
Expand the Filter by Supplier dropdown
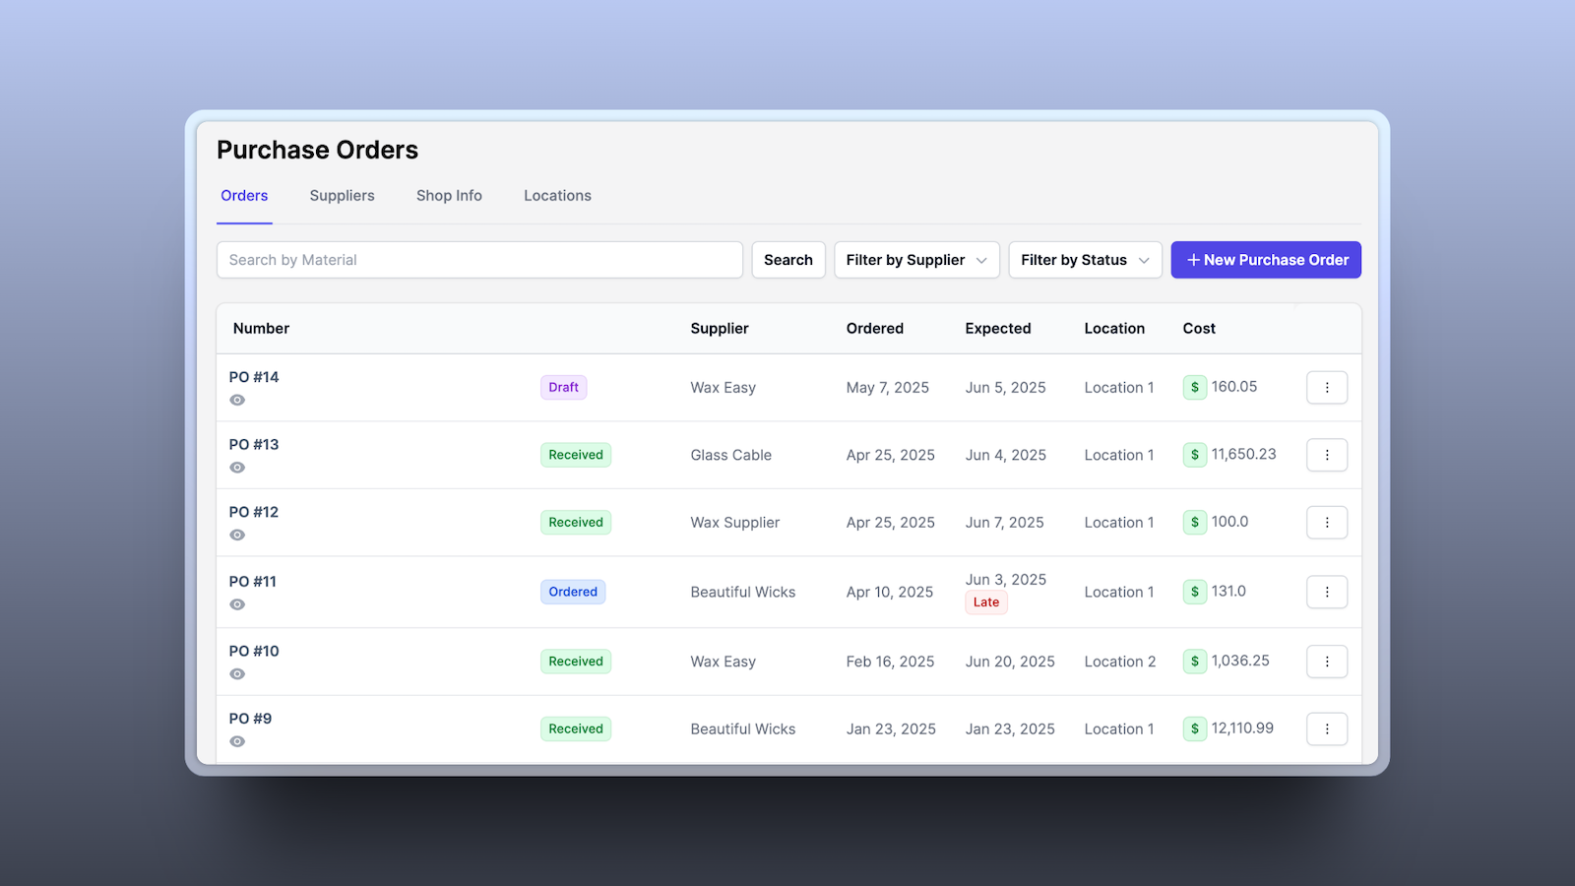pyautogui.click(x=916, y=260)
